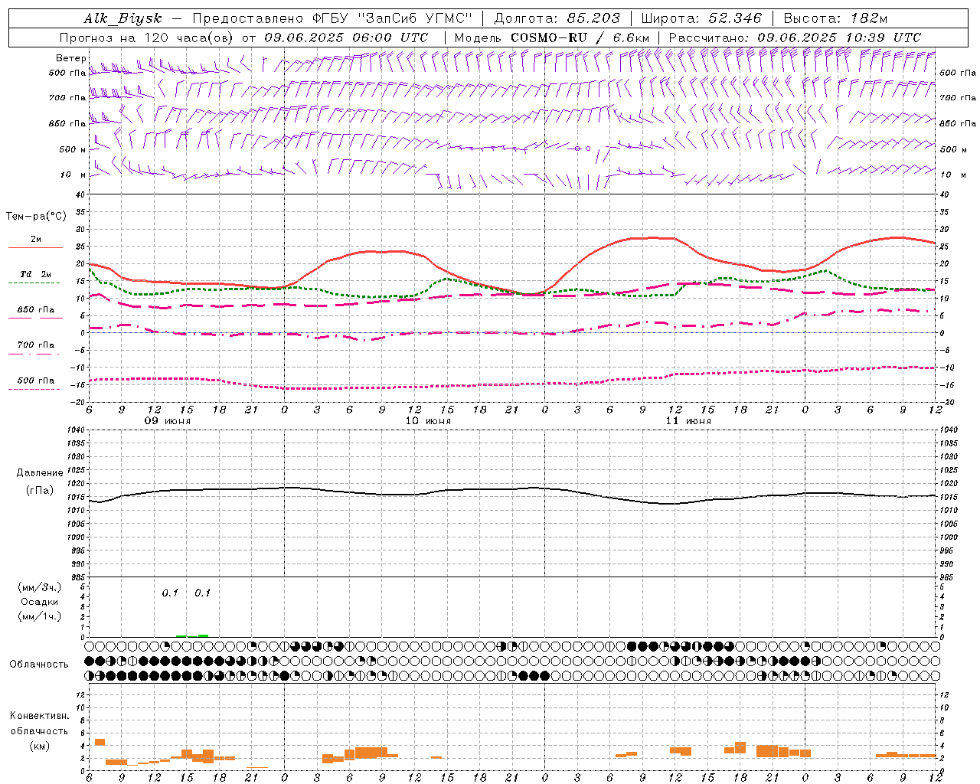This screenshot has width=980, height=784.
Task: Click the date label 09 июня
Action: [168, 421]
